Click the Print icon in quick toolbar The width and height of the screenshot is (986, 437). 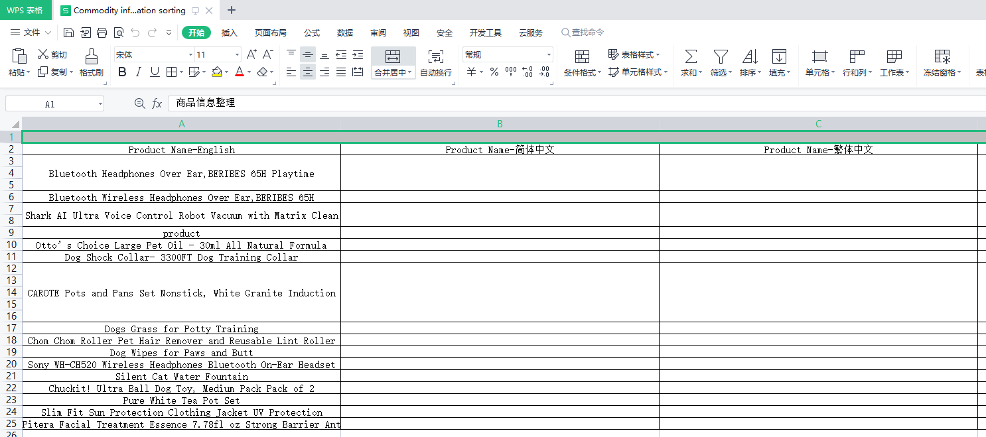(x=102, y=32)
